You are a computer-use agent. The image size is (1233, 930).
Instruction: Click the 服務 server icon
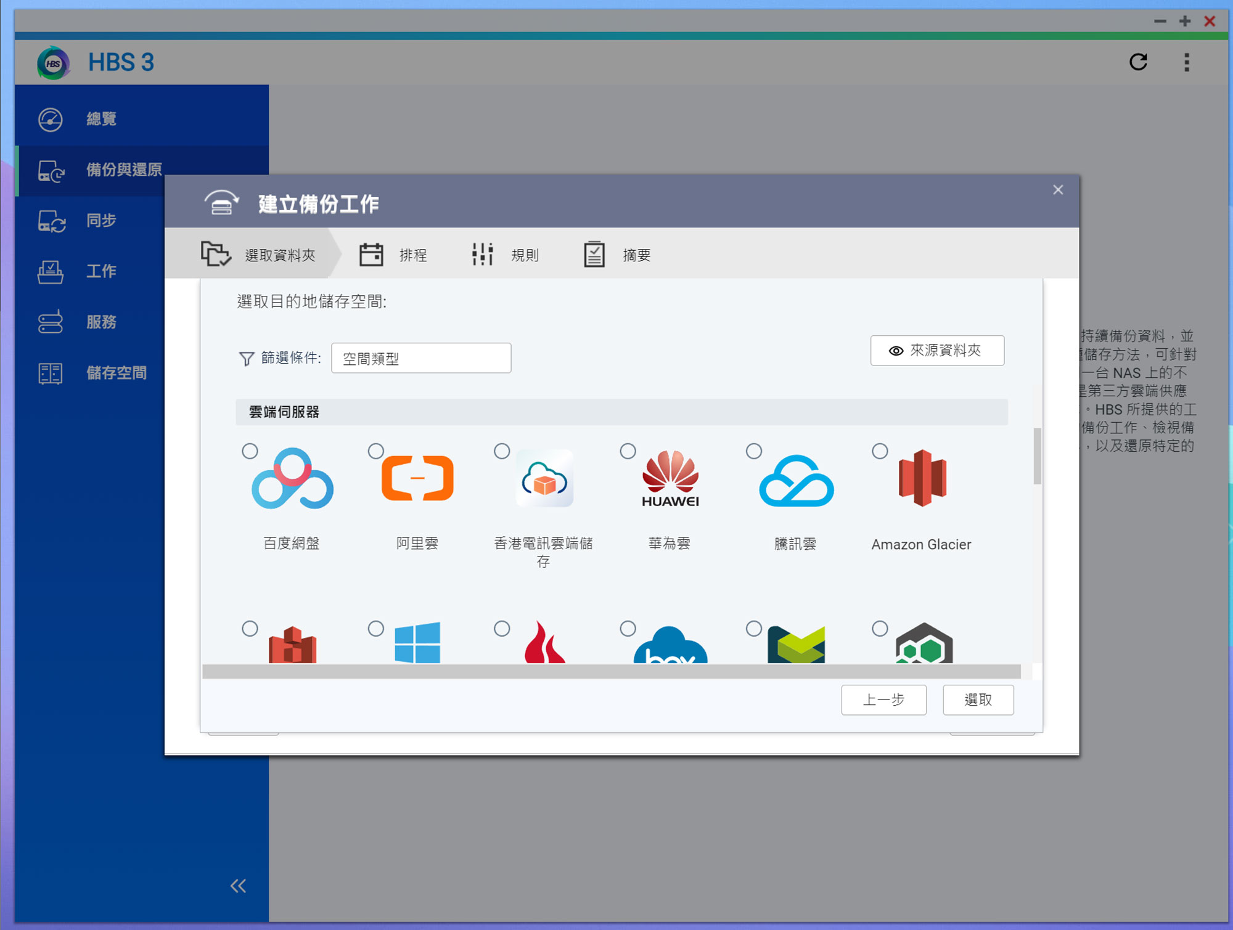pos(51,322)
